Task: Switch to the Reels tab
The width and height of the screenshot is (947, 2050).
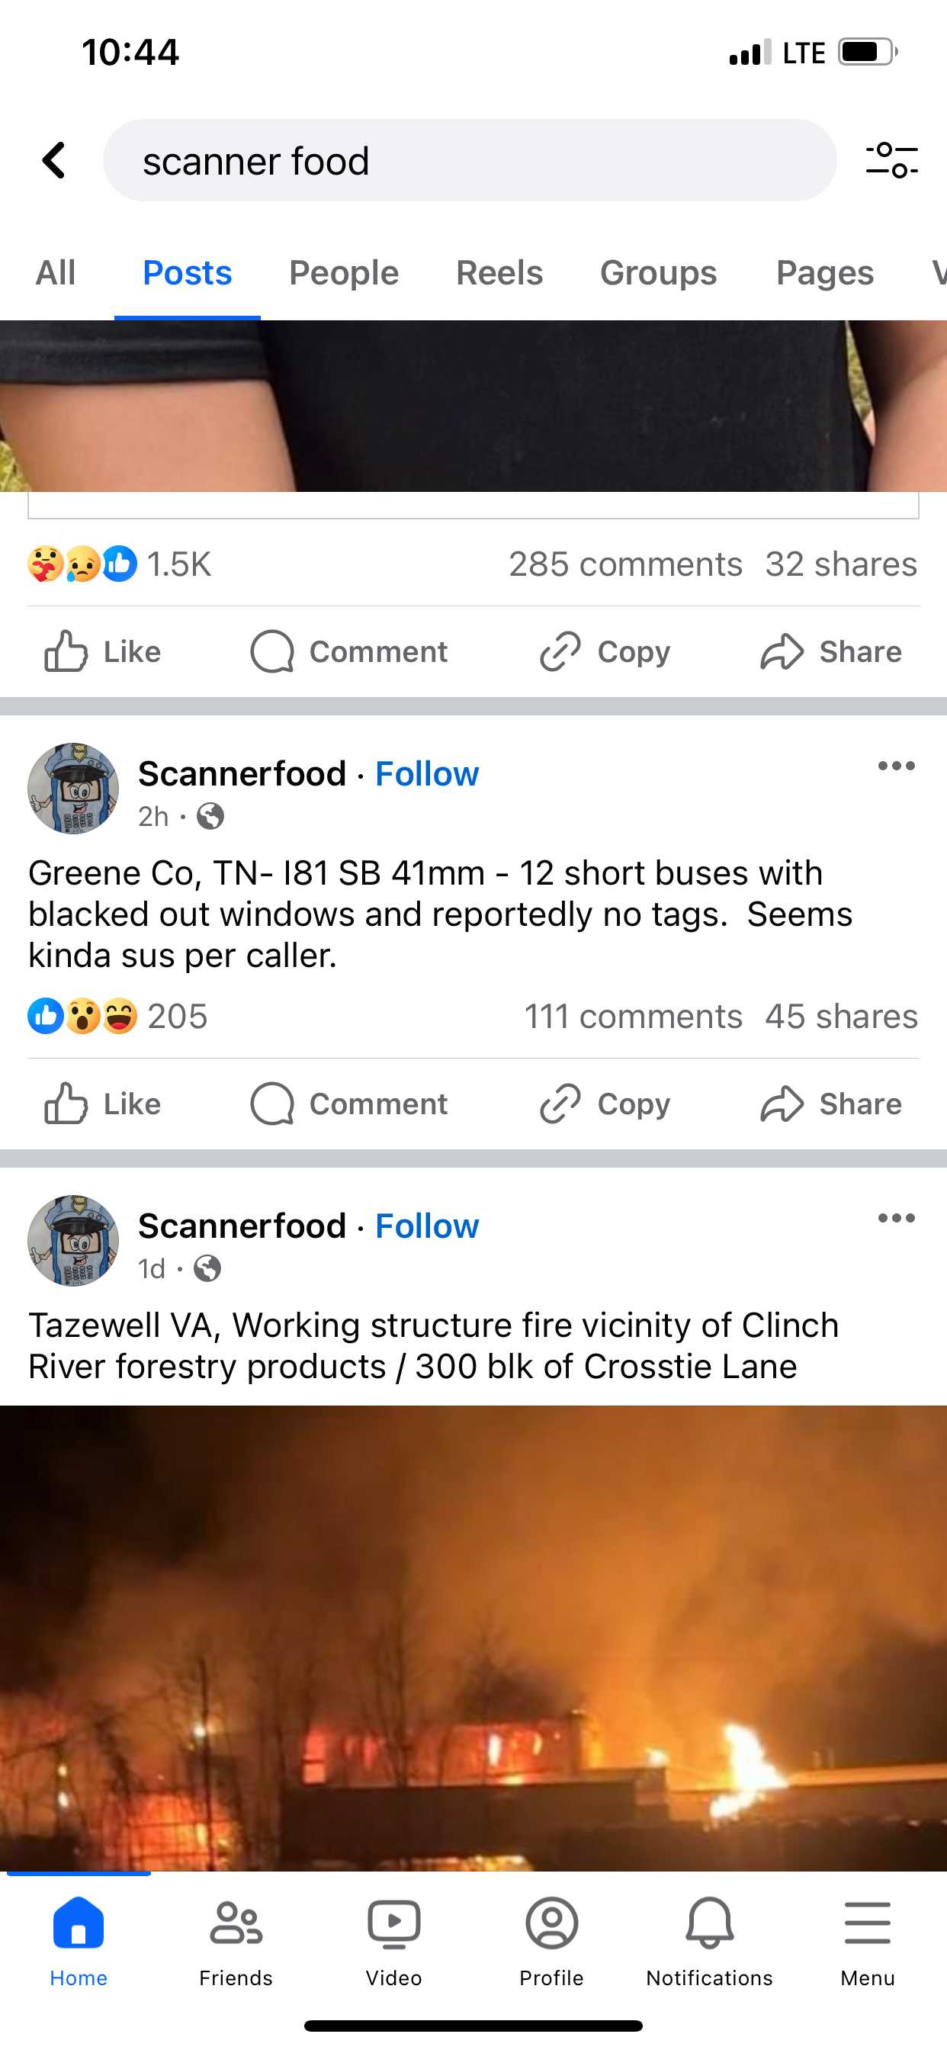Action: click(x=499, y=273)
